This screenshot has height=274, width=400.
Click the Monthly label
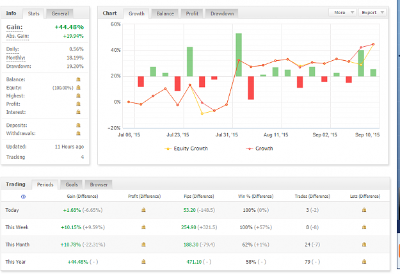point(16,58)
